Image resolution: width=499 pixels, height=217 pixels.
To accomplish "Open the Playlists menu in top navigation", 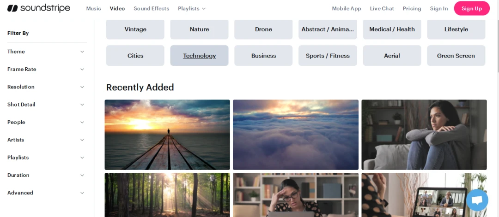I will pyautogui.click(x=192, y=9).
